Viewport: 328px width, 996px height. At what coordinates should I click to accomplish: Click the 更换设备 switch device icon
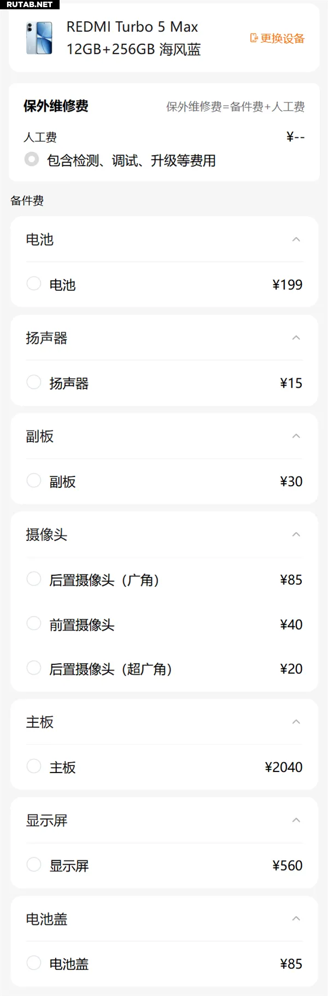coord(254,38)
